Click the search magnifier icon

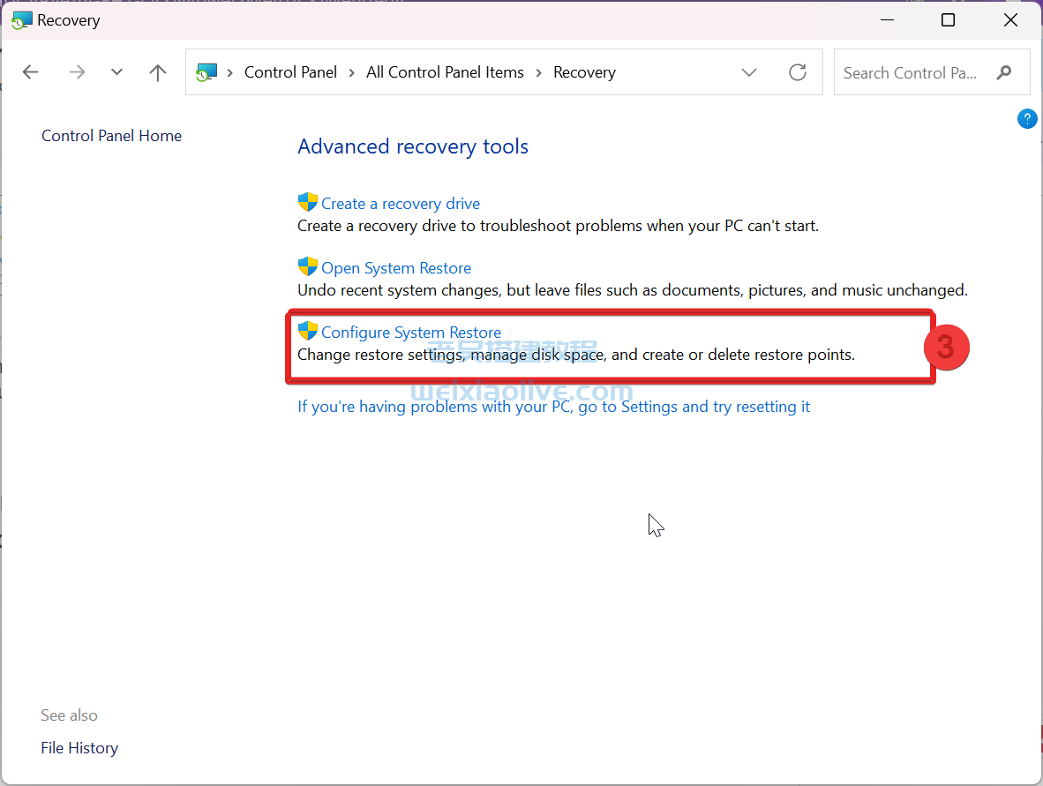[1005, 72]
